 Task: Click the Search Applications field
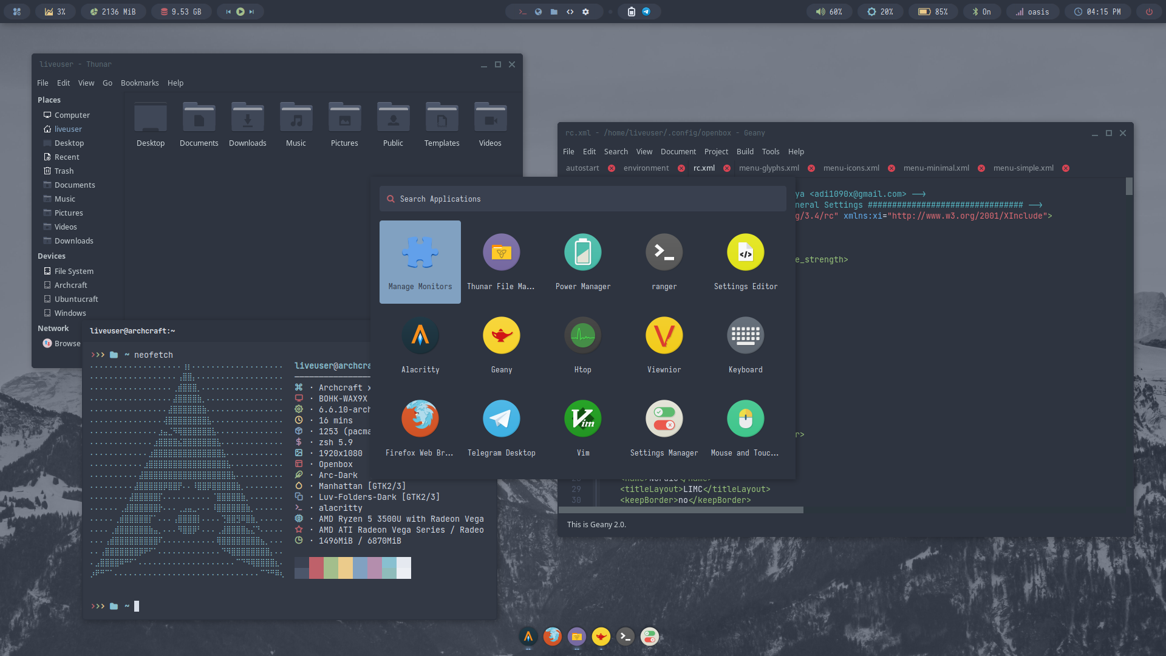click(x=583, y=199)
